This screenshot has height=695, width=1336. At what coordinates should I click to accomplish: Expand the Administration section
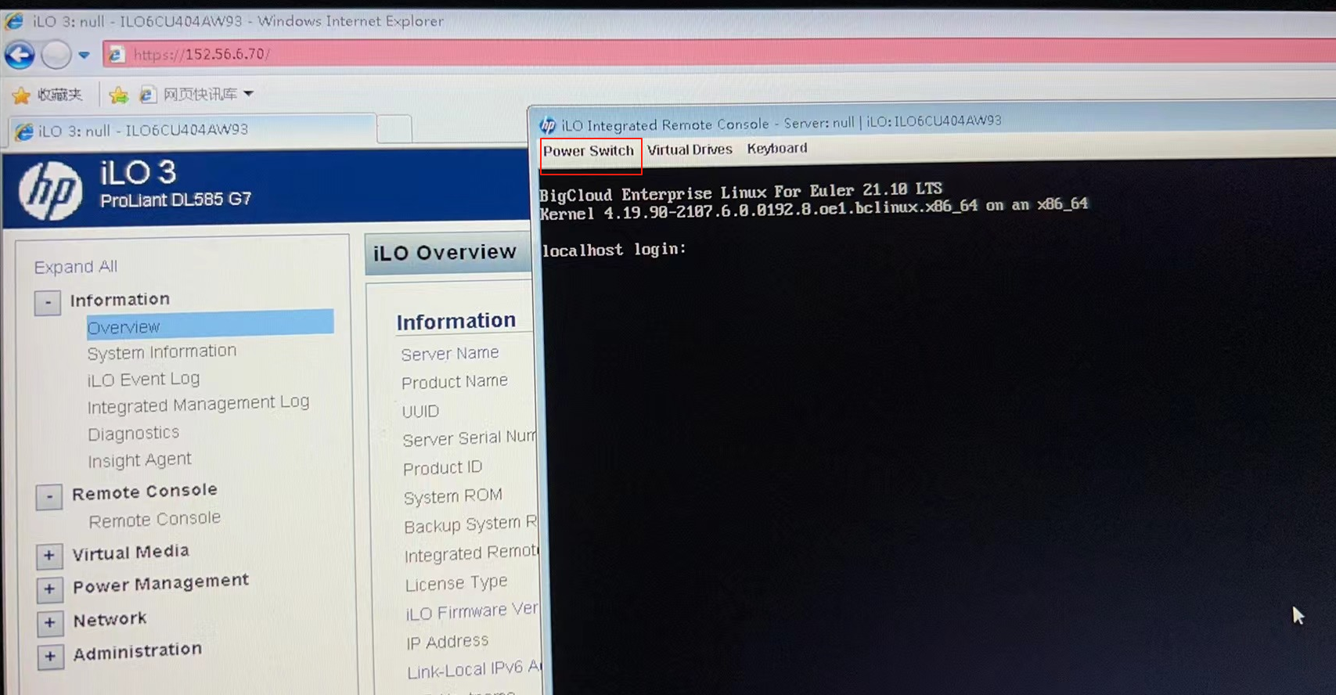point(50,656)
